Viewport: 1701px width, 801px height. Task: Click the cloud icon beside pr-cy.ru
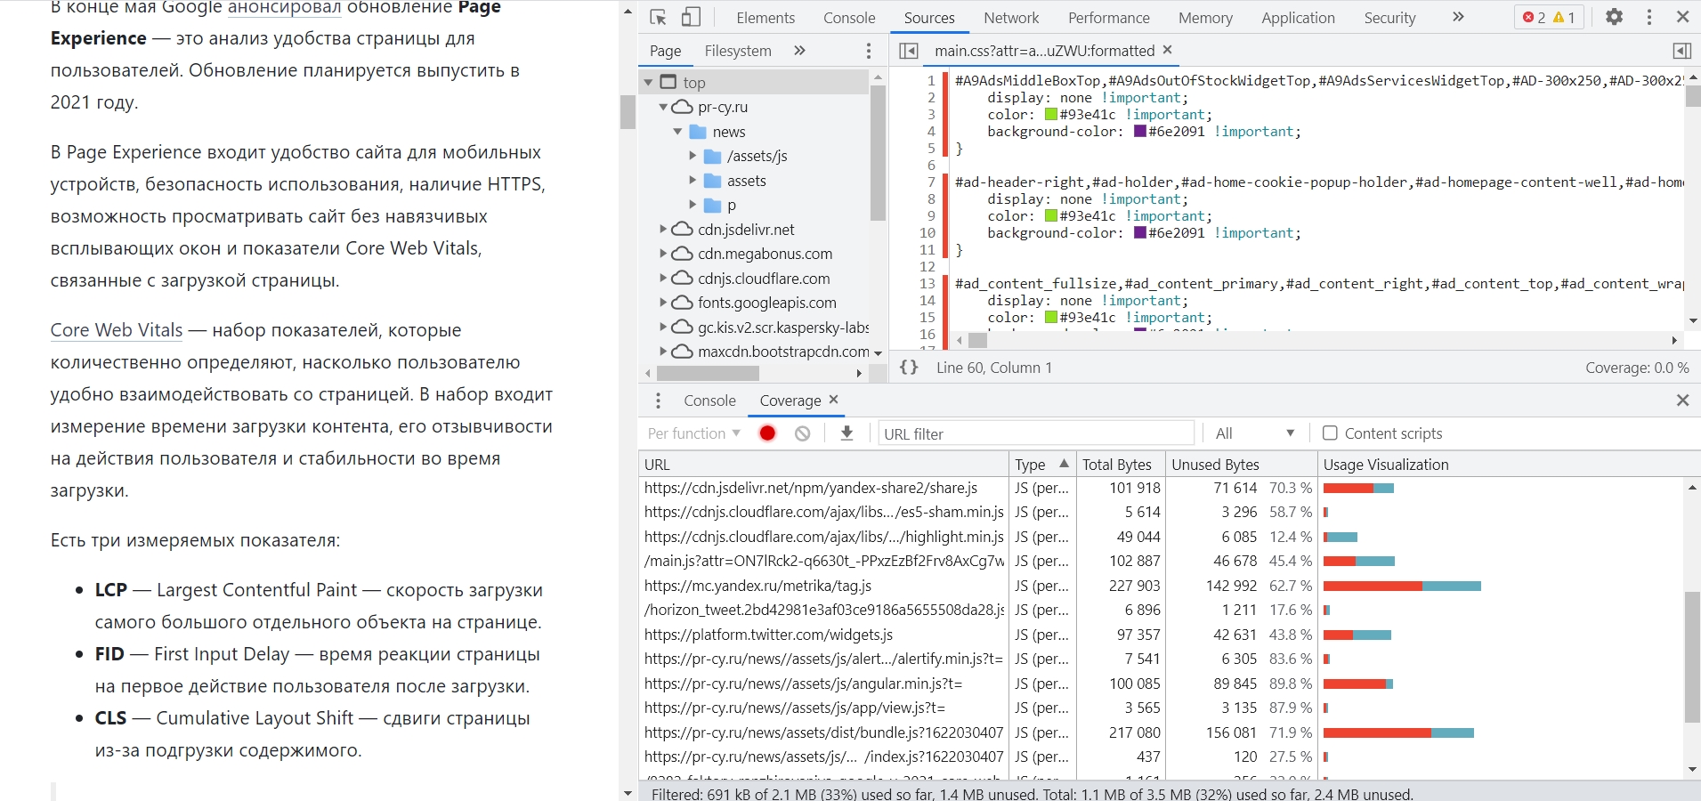682,107
